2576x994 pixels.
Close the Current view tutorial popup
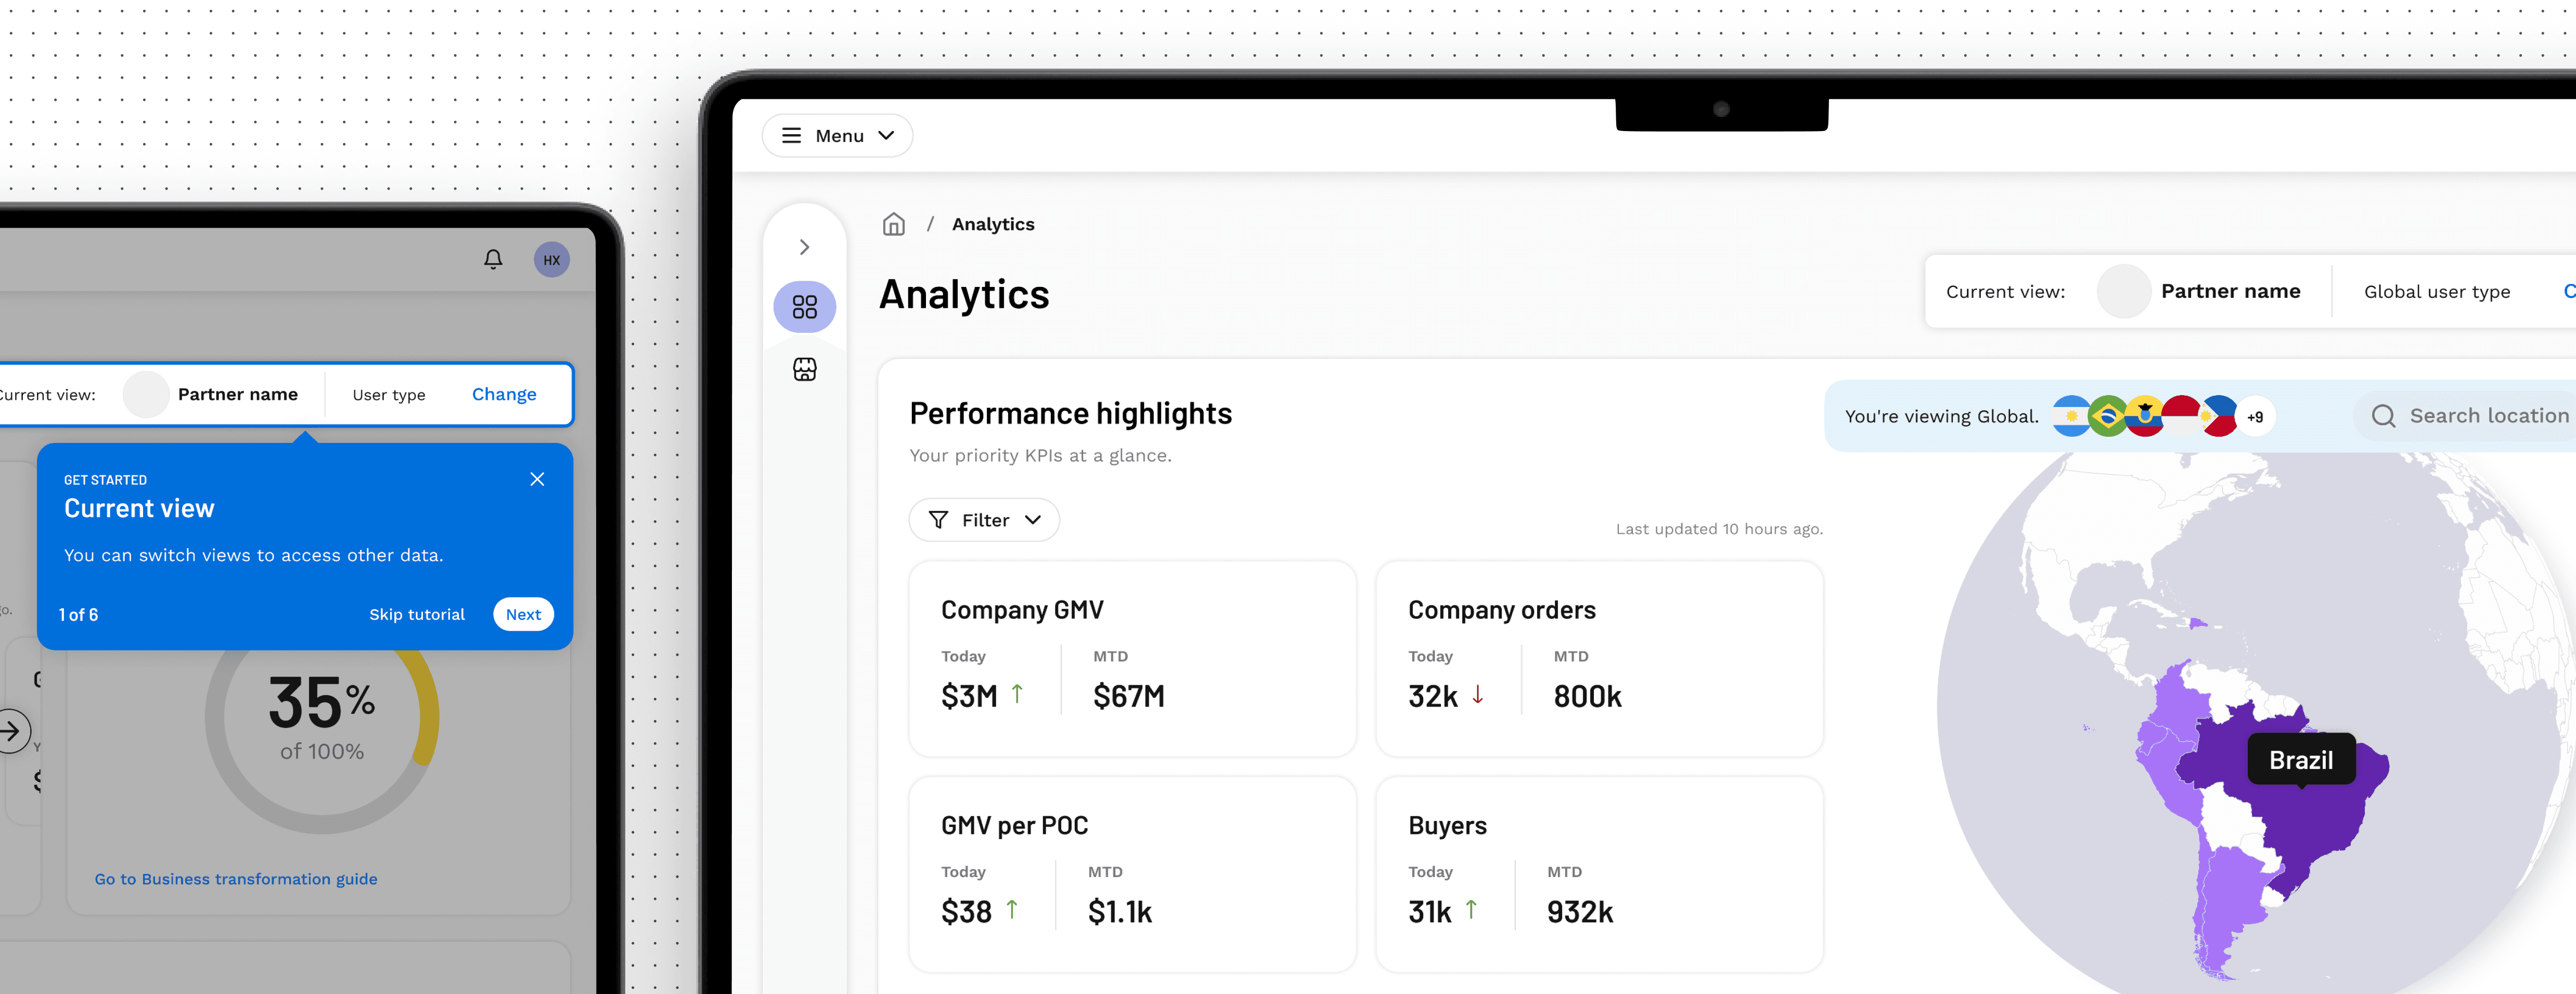coord(537,479)
